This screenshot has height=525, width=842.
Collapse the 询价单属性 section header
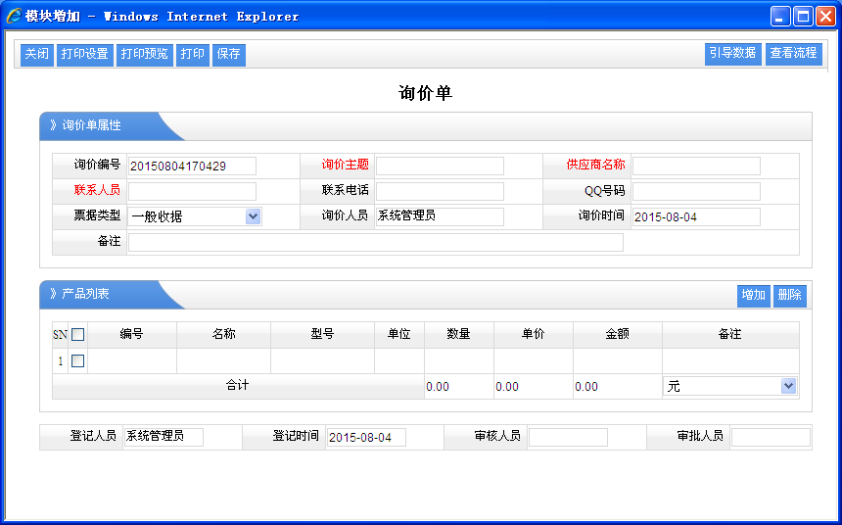point(92,126)
